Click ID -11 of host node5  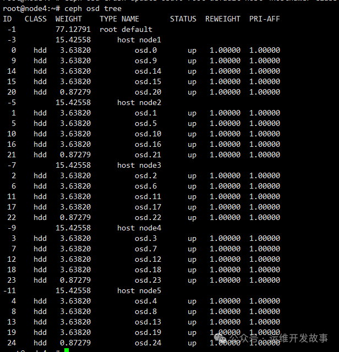[x=9, y=291]
